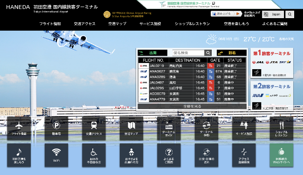Select the ANA0627 flight row

click(192, 71)
